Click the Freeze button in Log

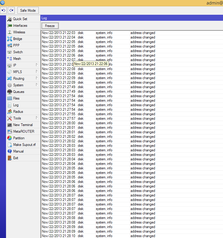[x=50, y=26]
